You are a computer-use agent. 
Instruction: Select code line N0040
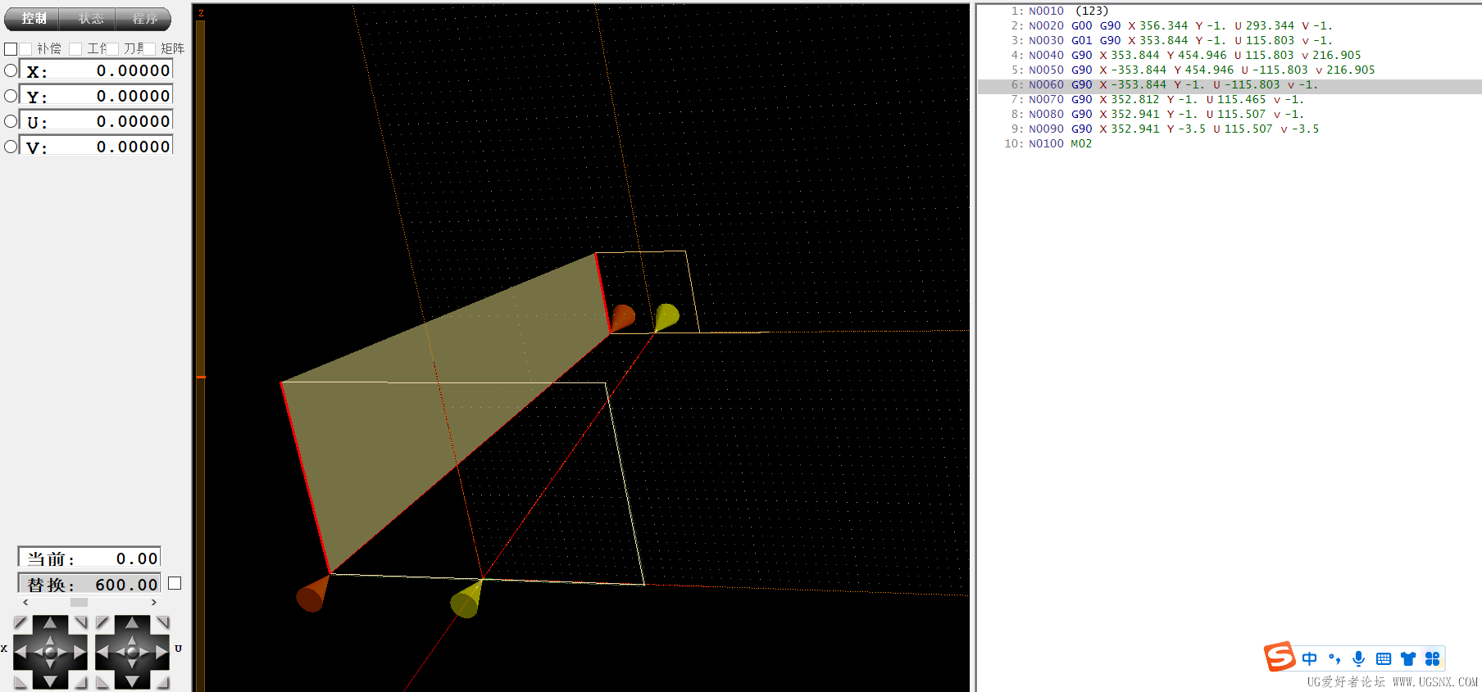coord(1230,55)
